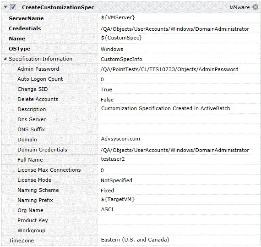Click the Auto Logon Count value
The width and height of the screenshot is (261, 247).
click(179, 79)
